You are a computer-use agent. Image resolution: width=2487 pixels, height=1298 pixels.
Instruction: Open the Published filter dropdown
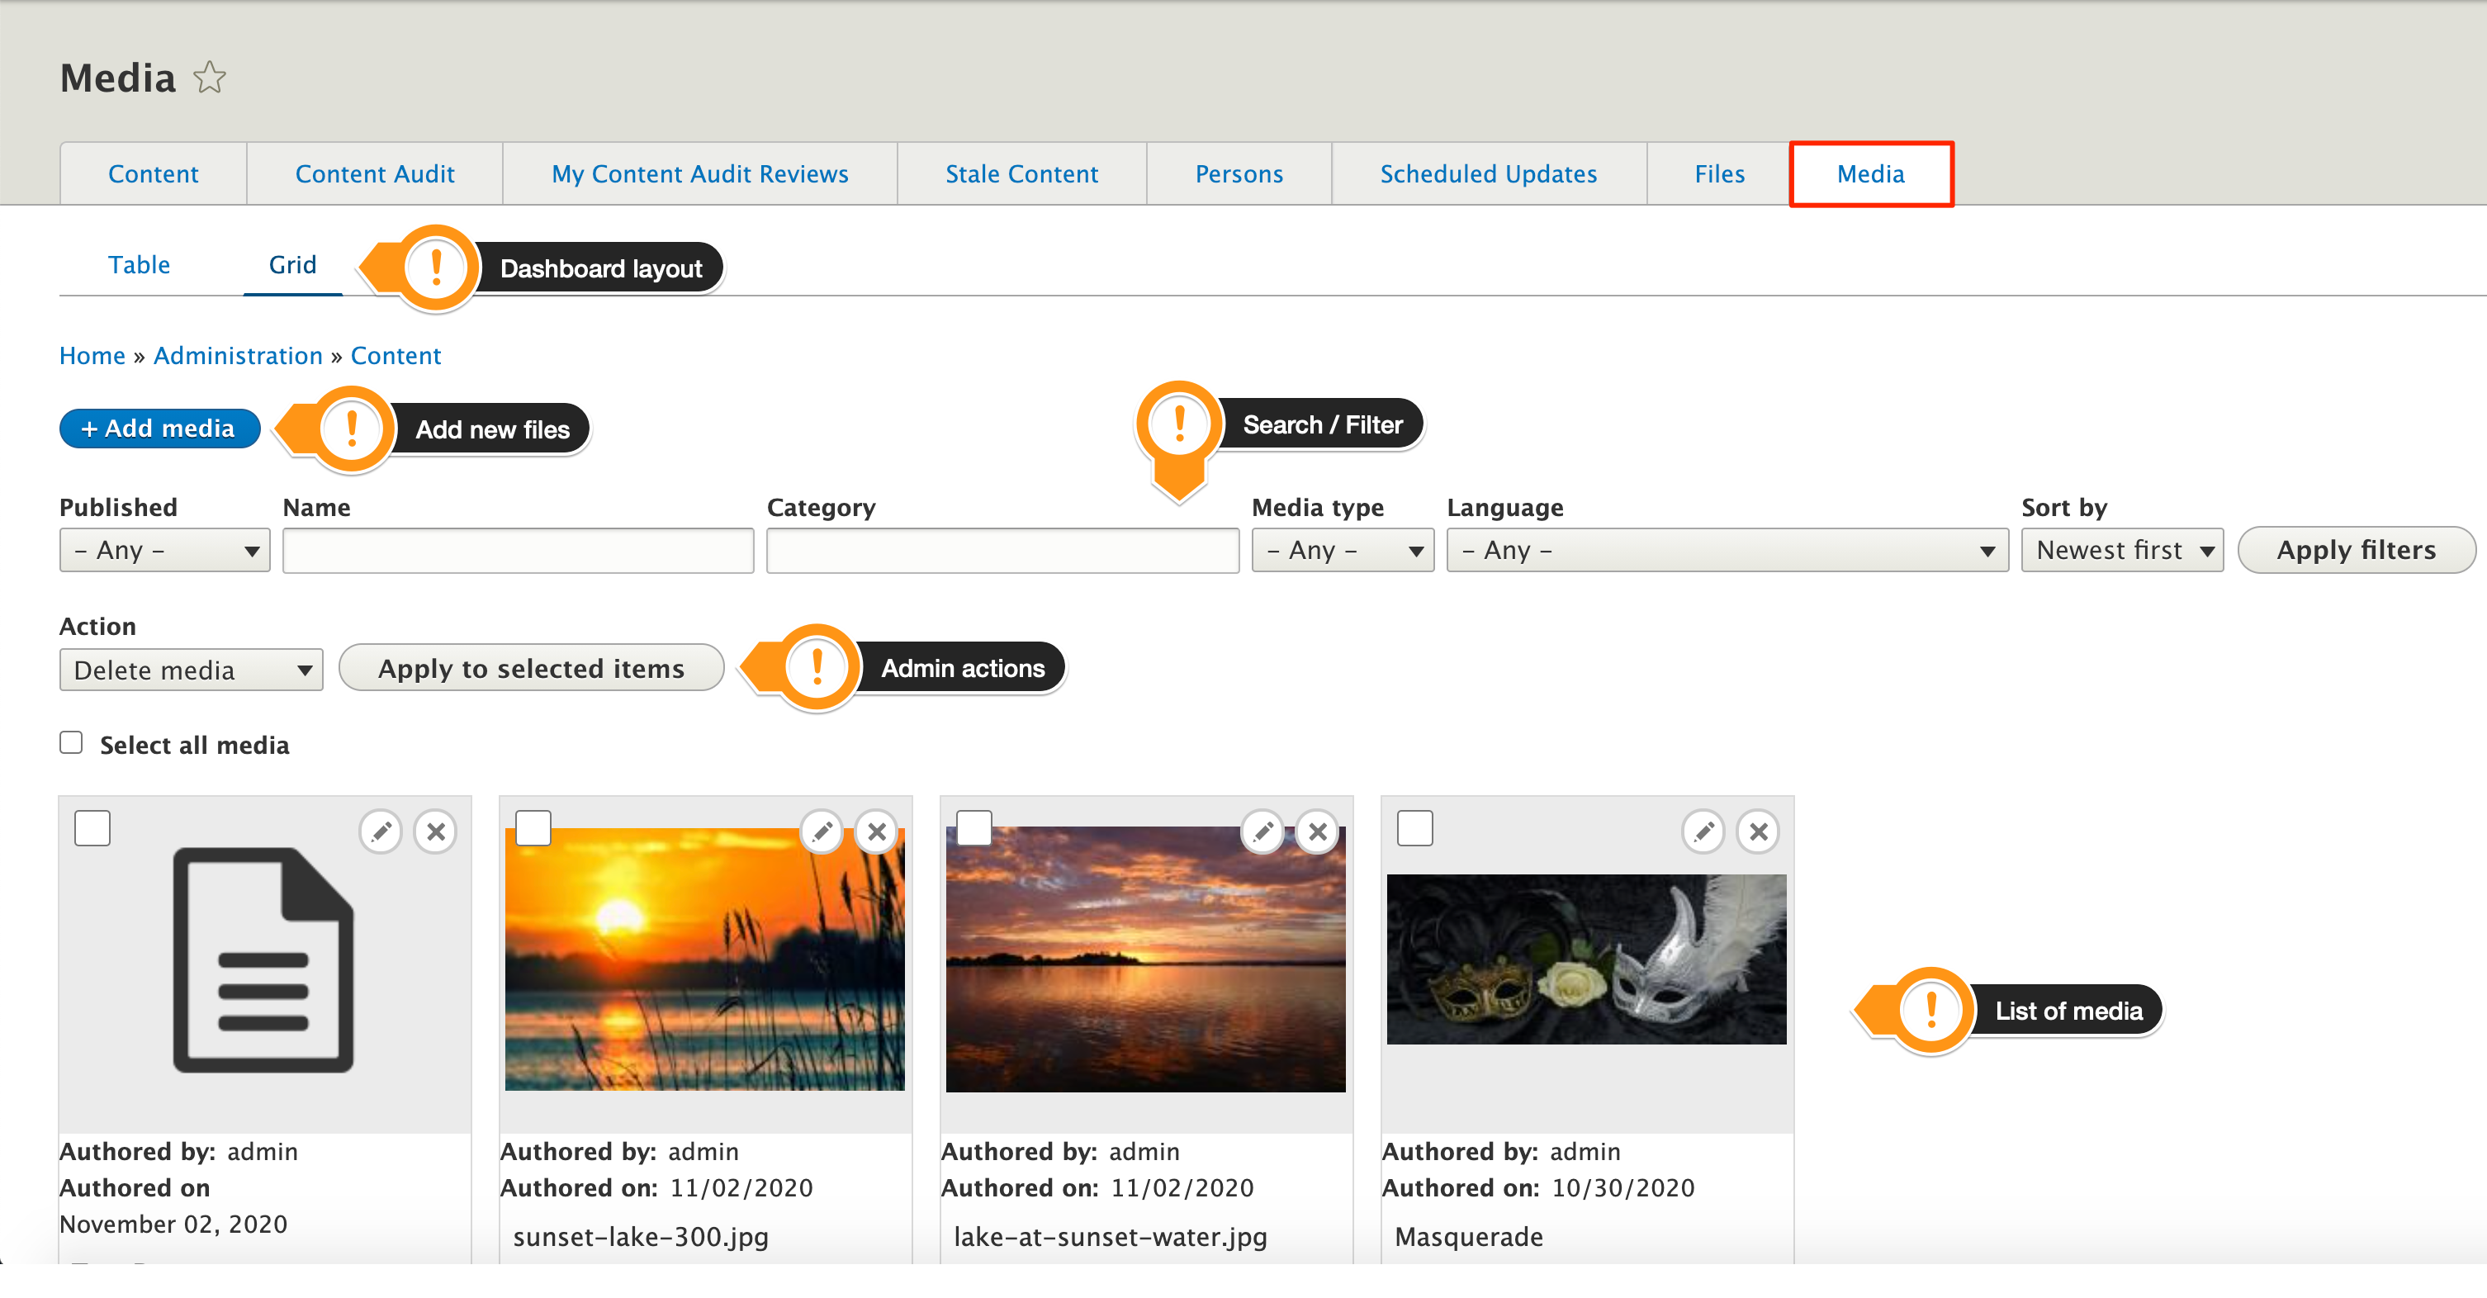click(164, 551)
